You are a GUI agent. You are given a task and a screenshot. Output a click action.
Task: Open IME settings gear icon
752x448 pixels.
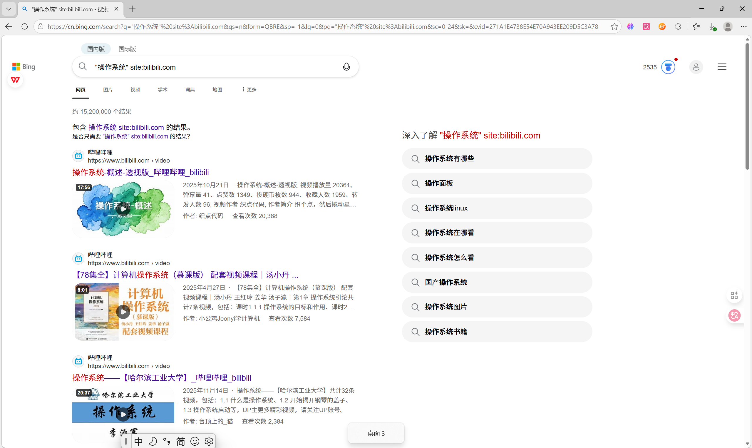209,441
